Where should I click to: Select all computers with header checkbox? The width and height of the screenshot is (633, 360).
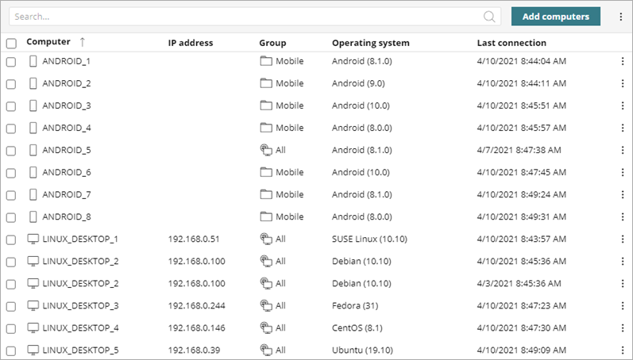(11, 44)
